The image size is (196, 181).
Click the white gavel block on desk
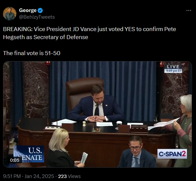point(84,124)
